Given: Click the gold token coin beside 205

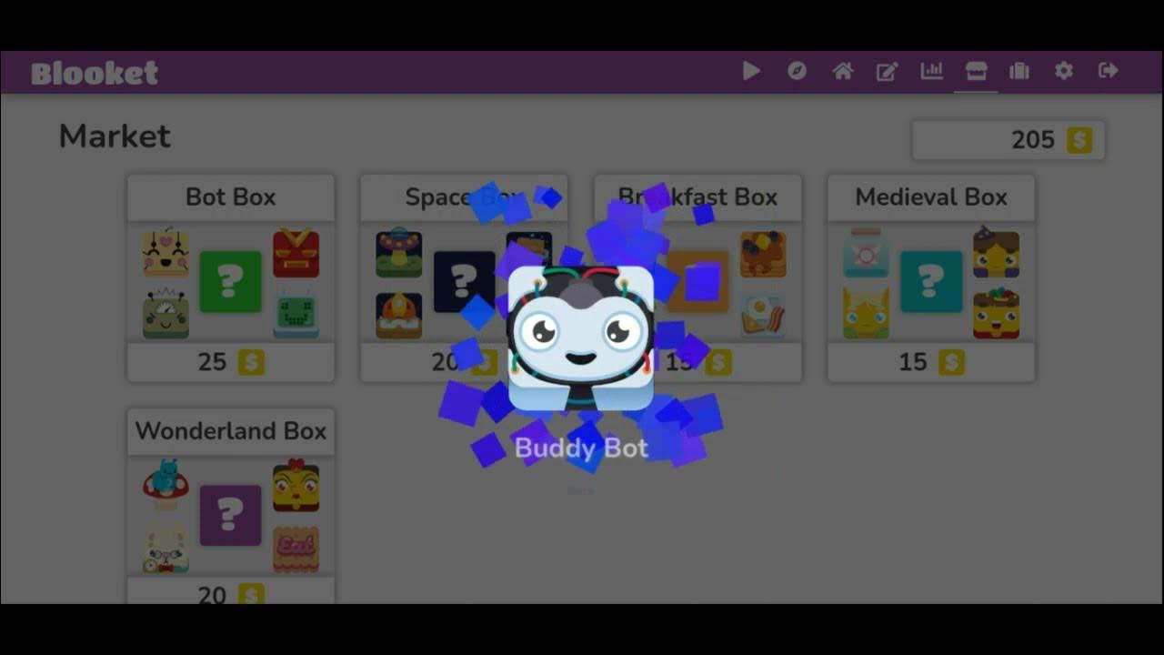Looking at the screenshot, I should pos(1080,140).
